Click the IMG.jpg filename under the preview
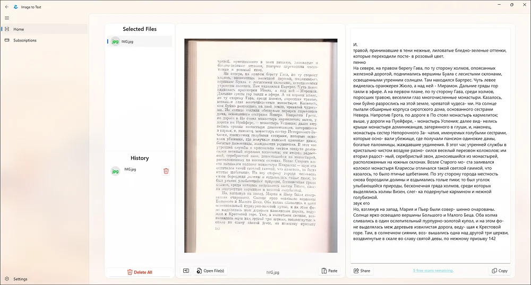 (x=272, y=272)
